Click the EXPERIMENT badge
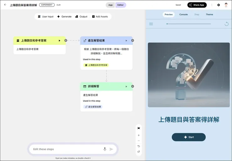The image size is (232, 161). pos(47,5)
